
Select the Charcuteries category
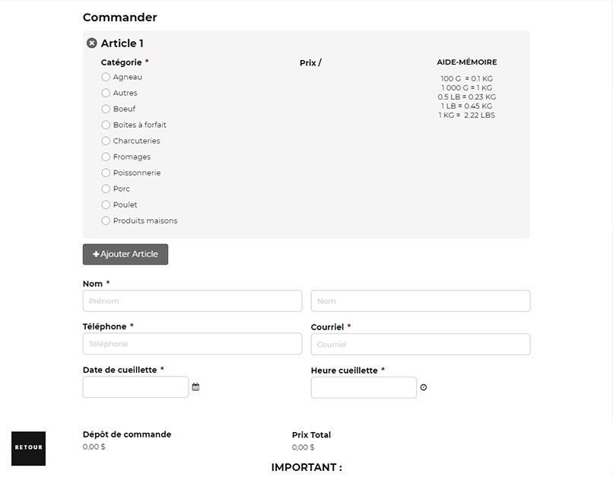[106, 141]
